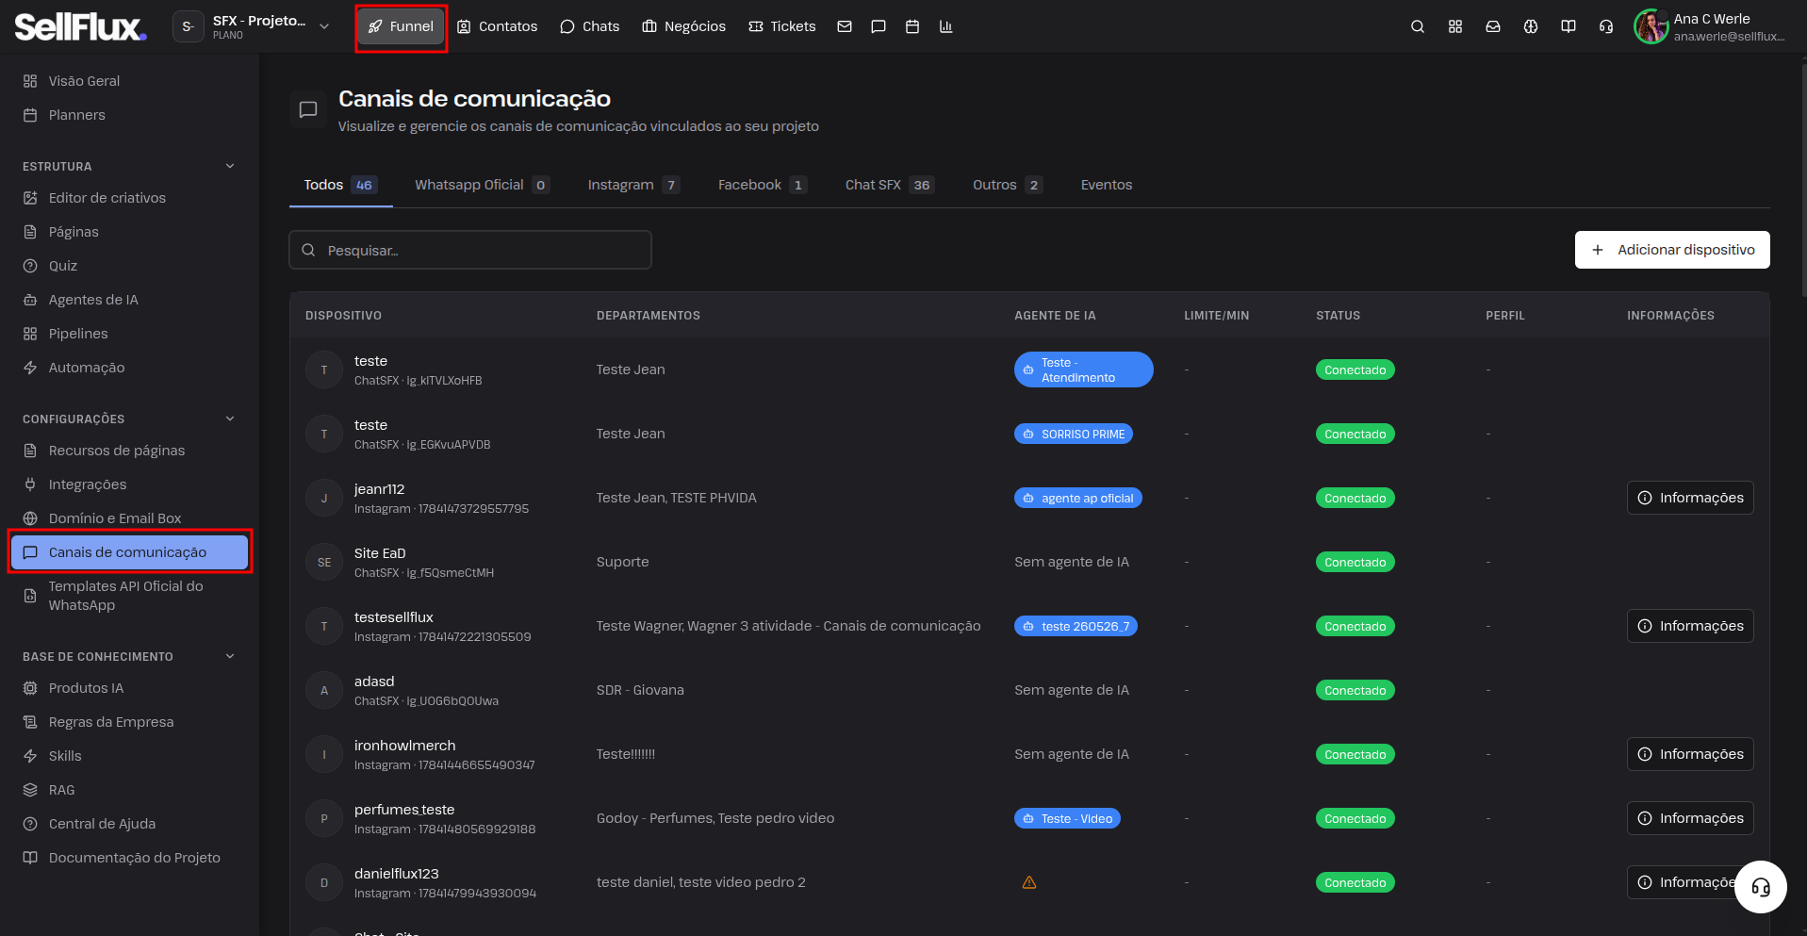Open the calendar icon in top navigation
Viewport: 1807px width, 936px height.
coord(912,26)
